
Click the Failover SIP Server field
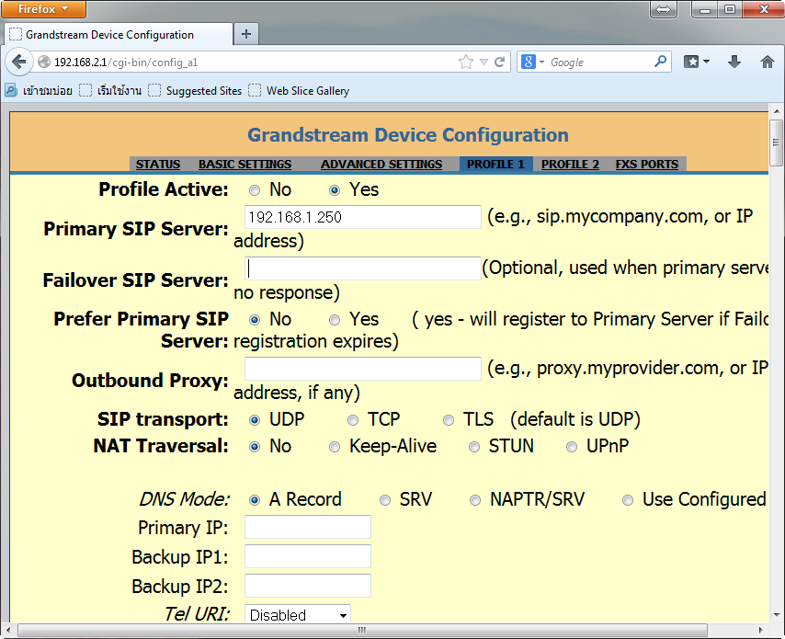pos(363,268)
